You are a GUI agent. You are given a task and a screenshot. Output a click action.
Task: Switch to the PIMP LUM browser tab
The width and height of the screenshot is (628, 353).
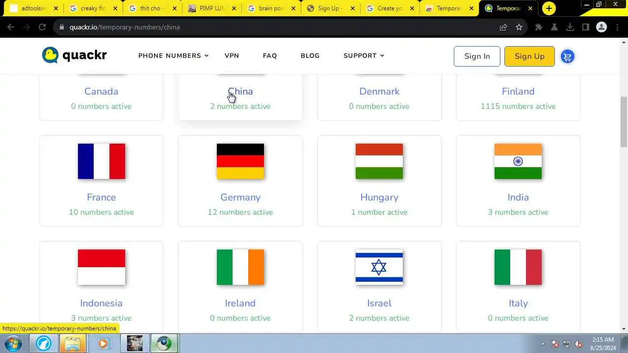point(211,8)
